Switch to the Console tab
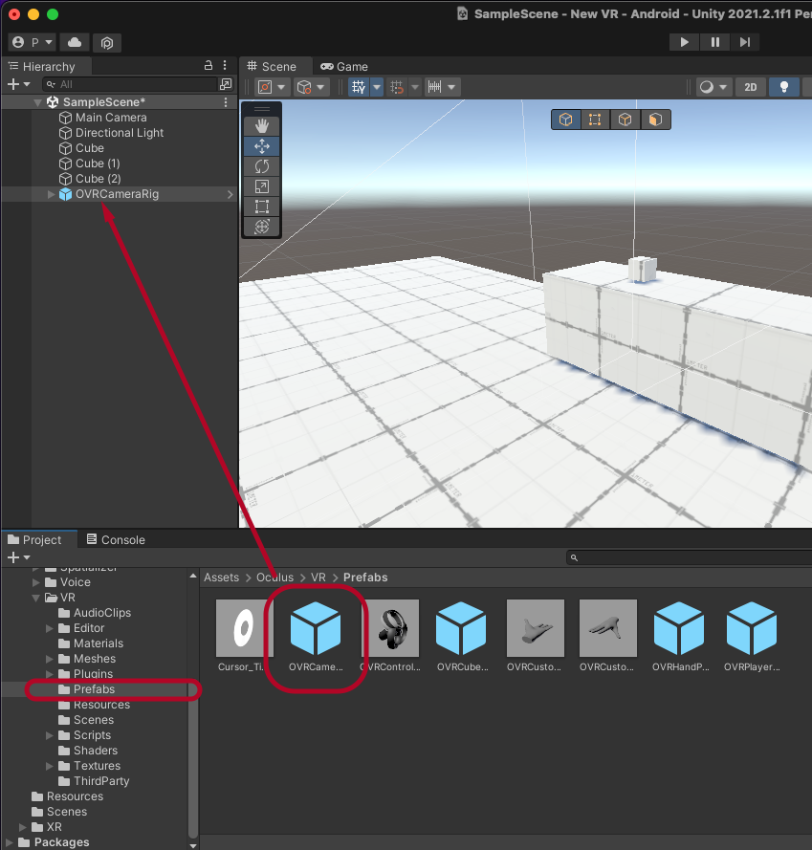 116,539
